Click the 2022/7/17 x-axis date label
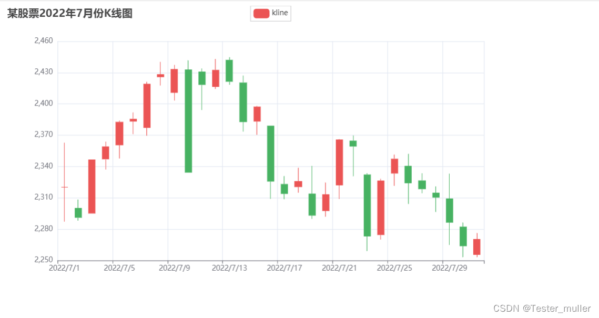The height and width of the screenshot is (318, 599). coord(285,268)
